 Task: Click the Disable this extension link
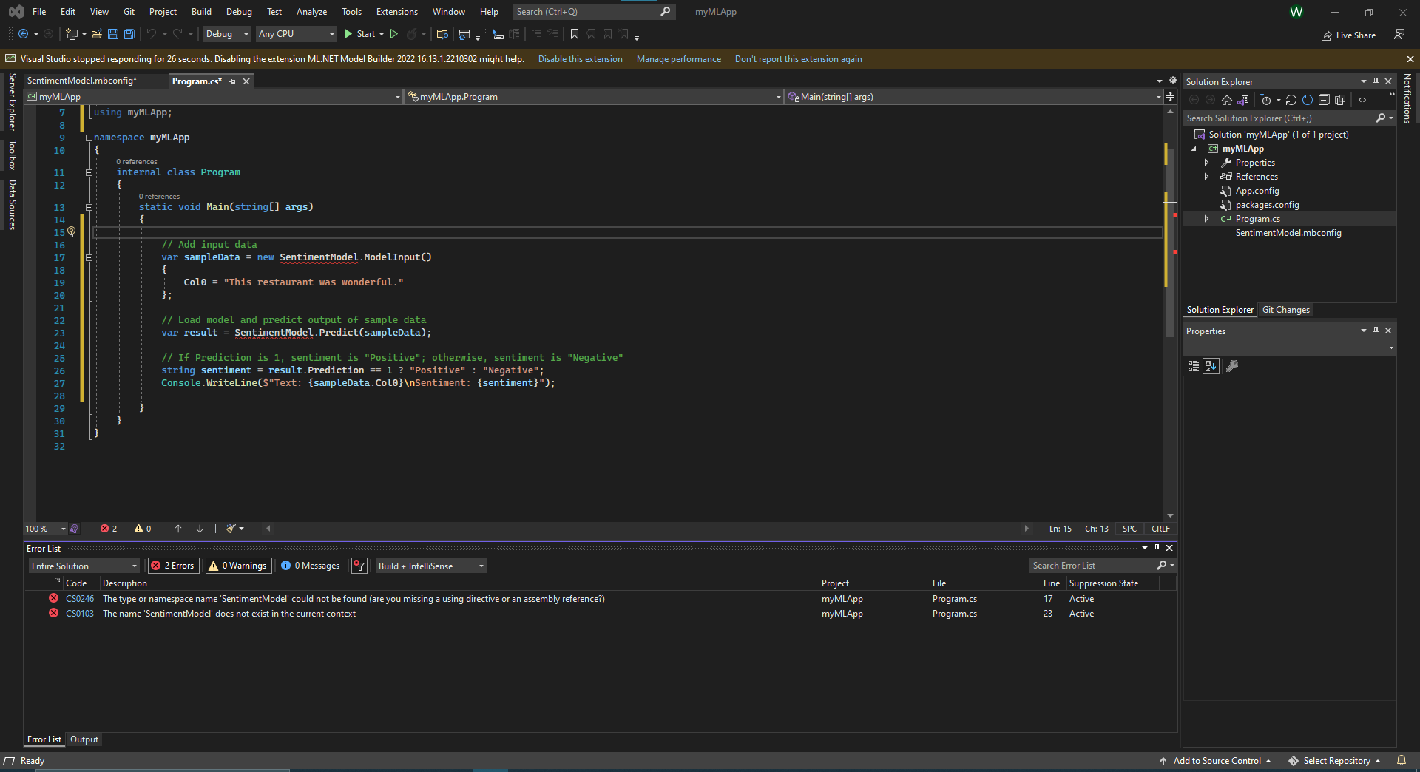[x=580, y=58]
